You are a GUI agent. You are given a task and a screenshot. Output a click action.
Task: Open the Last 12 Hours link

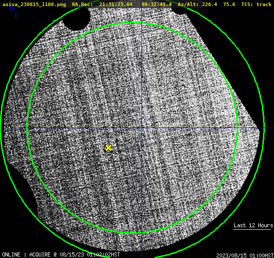tap(253, 225)
